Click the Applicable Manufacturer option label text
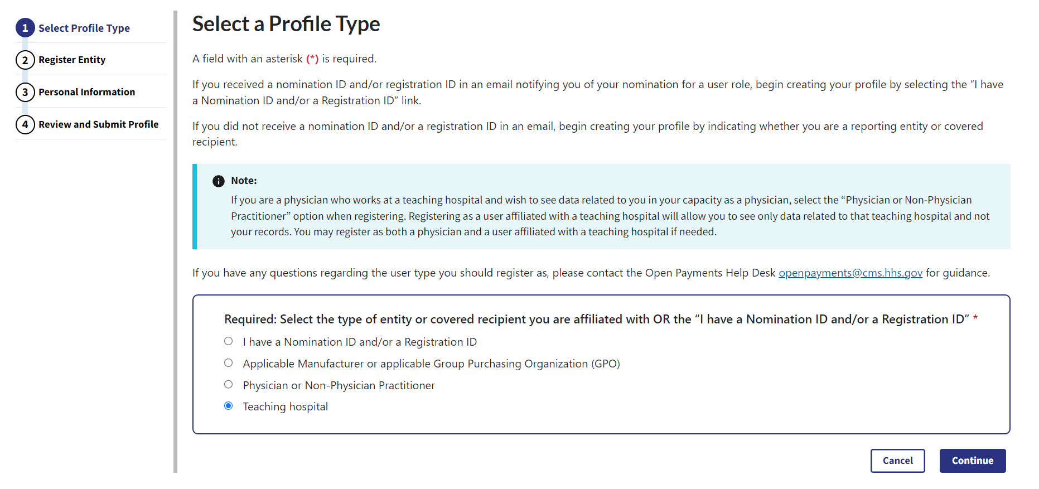The height and width of the screenshot is (489, 1039). [x=431, y=364]
